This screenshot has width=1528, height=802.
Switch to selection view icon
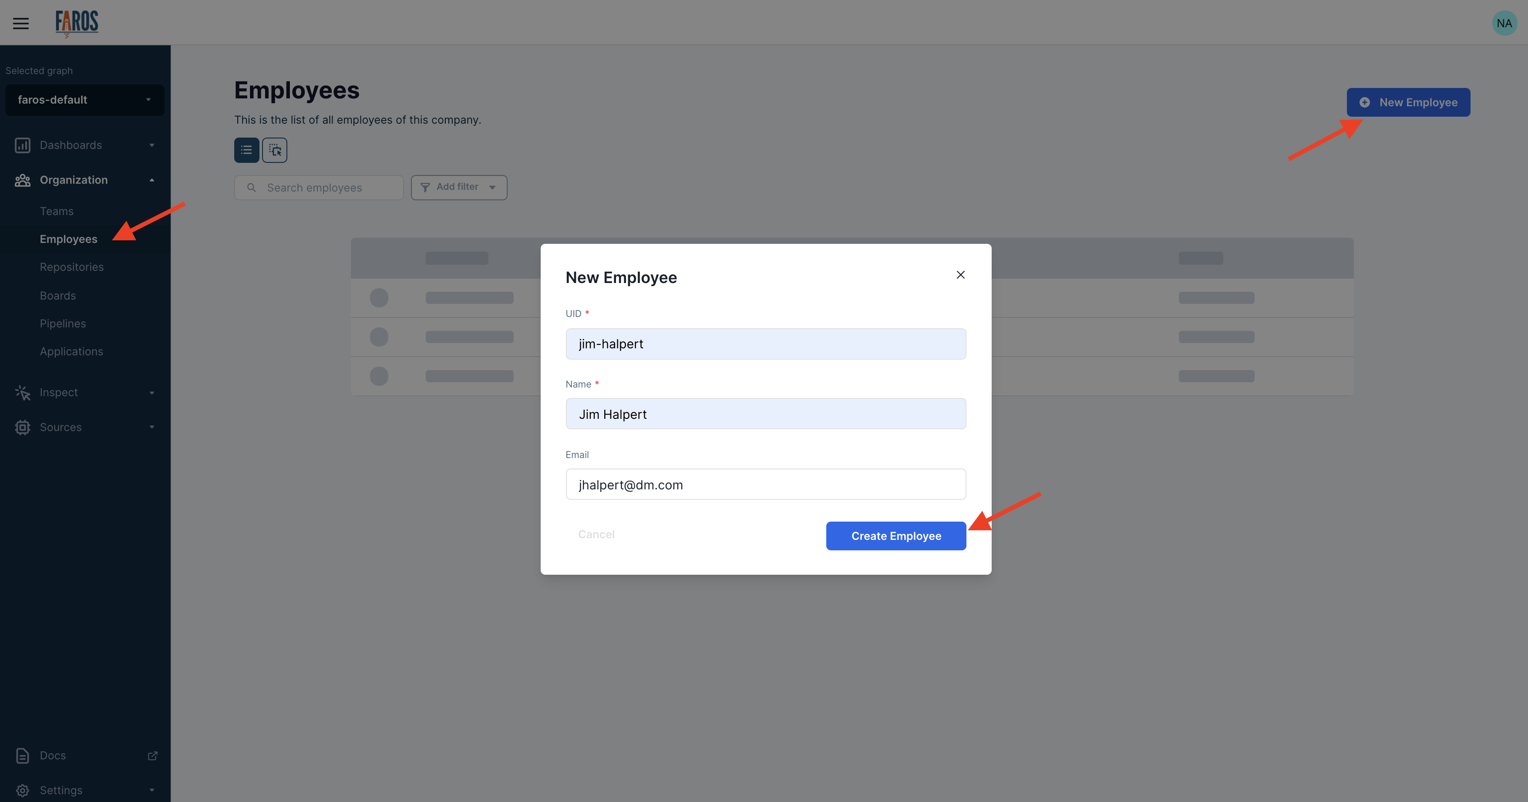pos(275,150)
